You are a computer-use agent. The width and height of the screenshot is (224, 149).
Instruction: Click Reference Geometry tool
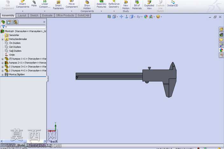coord(114,4)
